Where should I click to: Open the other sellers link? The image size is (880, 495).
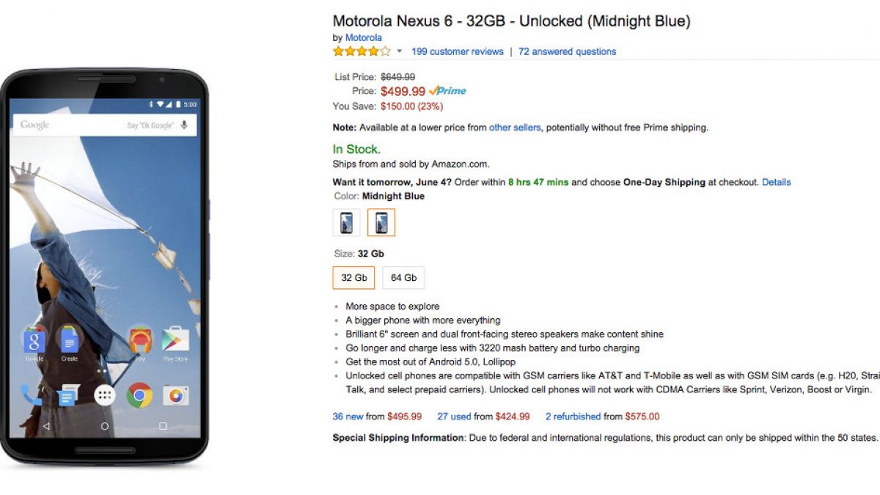(515, 128)
